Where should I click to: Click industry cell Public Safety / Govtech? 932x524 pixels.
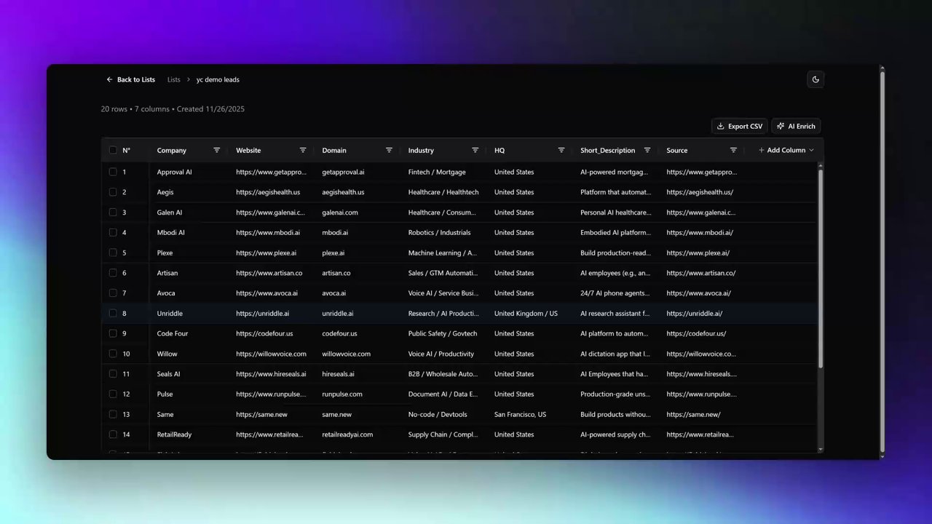[x=443, y=333]
